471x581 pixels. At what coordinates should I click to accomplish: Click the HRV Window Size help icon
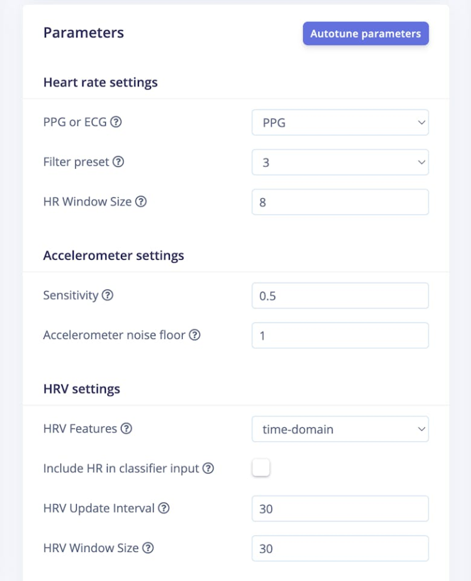coord(148,548)
